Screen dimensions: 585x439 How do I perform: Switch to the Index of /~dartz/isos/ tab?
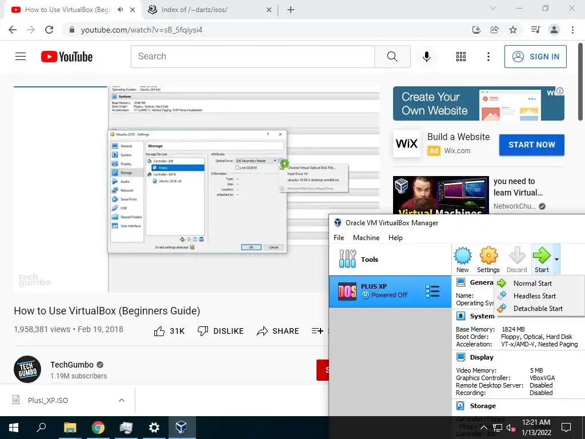coord(210,10)
